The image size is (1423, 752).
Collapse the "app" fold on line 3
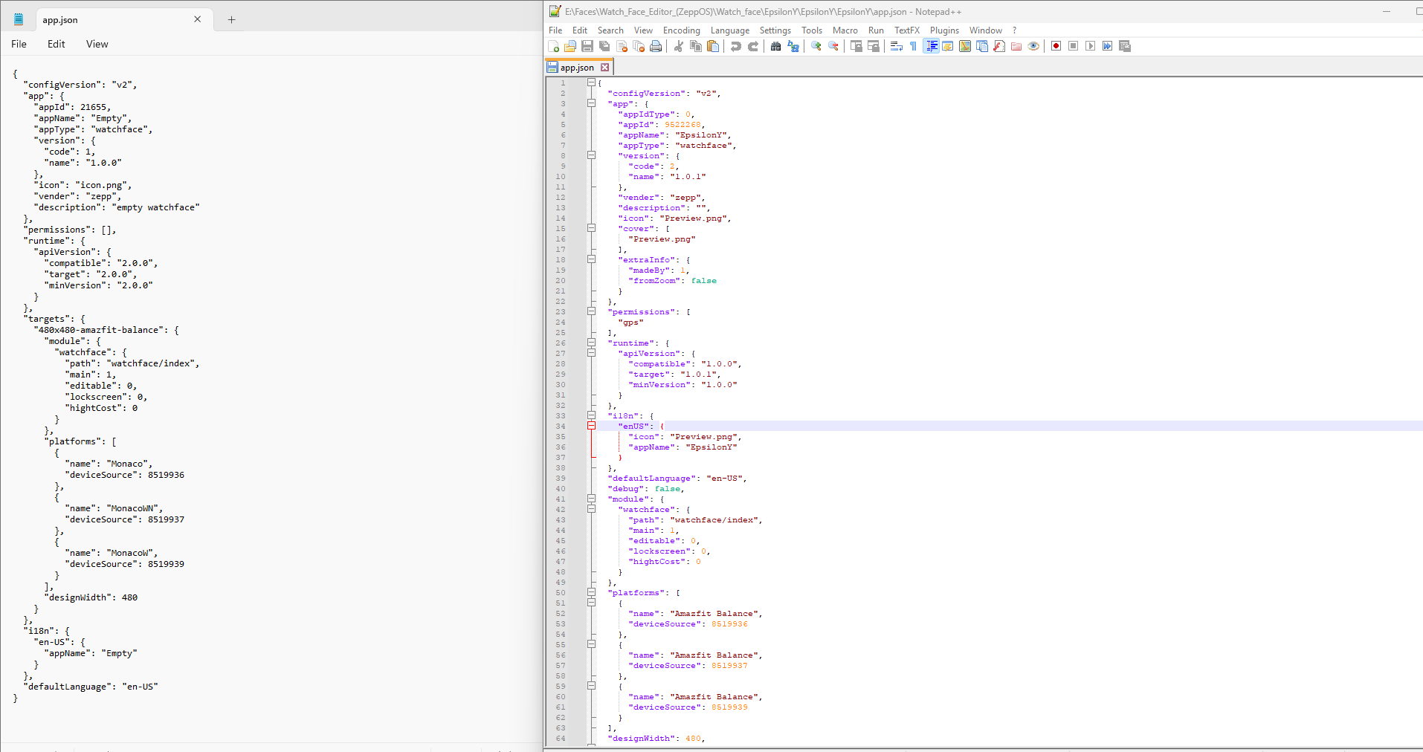tap(591, 103)
